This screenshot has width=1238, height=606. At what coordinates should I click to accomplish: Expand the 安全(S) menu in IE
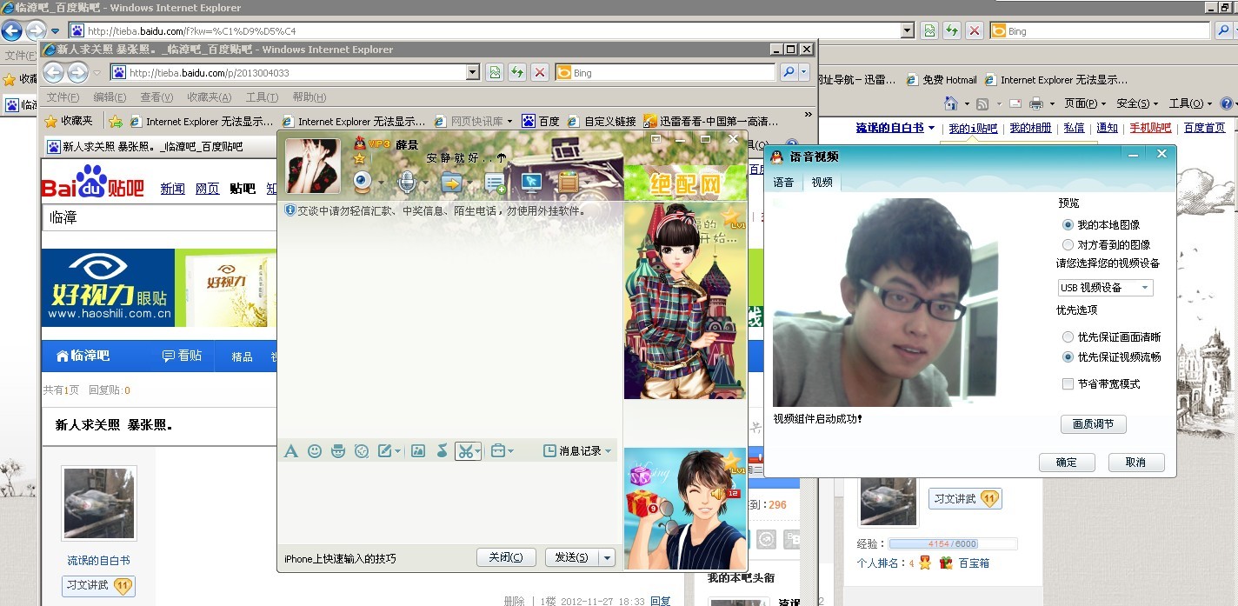tap(1137, 103)
